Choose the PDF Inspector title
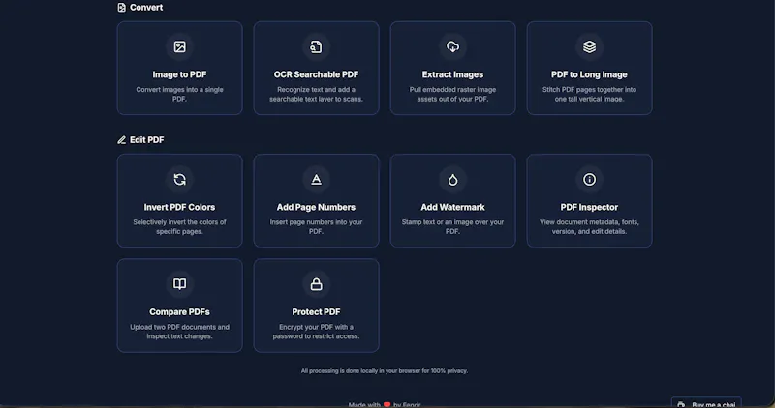 tap(589, 207)
